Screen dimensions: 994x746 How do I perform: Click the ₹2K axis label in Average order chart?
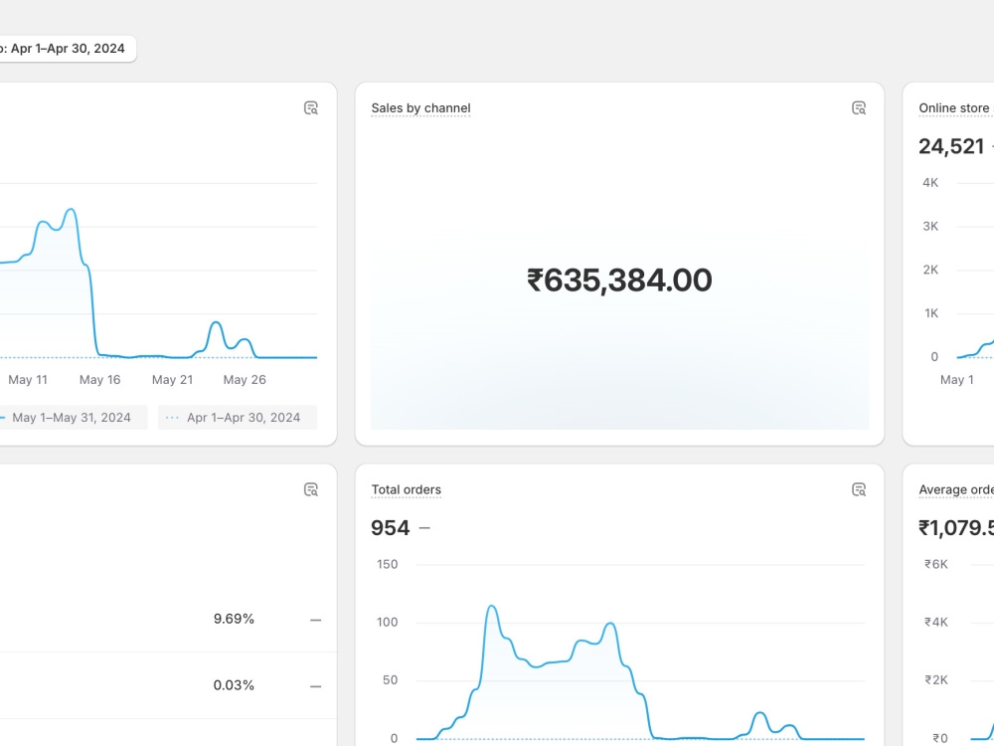(x=936, y=680)
